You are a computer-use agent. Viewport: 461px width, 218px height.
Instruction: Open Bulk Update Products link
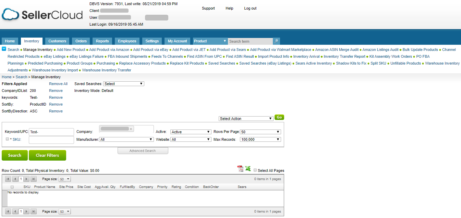[x=420, y=50]
